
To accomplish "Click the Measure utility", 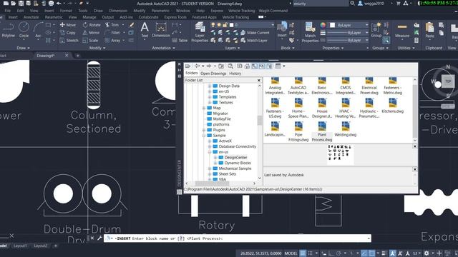I will [402, 31].
